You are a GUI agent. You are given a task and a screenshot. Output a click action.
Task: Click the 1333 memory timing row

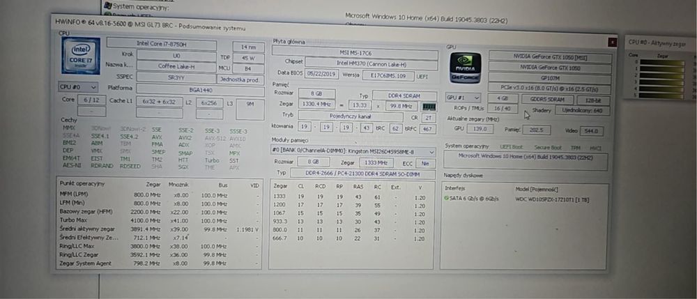351,197
